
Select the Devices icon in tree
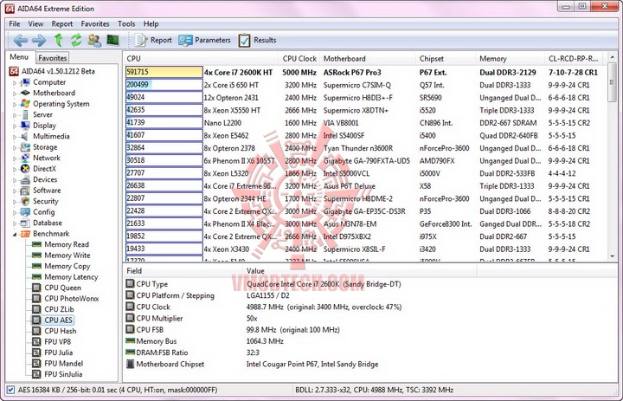(25, 180)
